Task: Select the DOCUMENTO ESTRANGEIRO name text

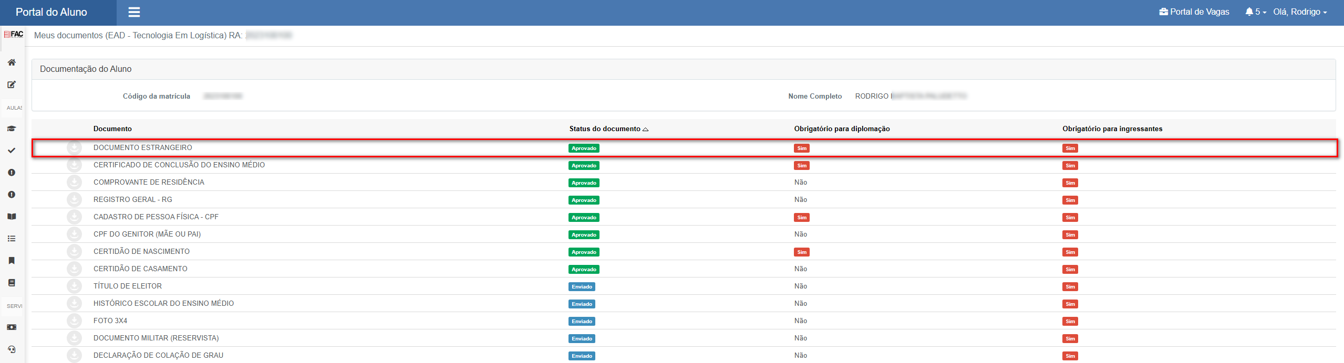Action: pos(143,147)
